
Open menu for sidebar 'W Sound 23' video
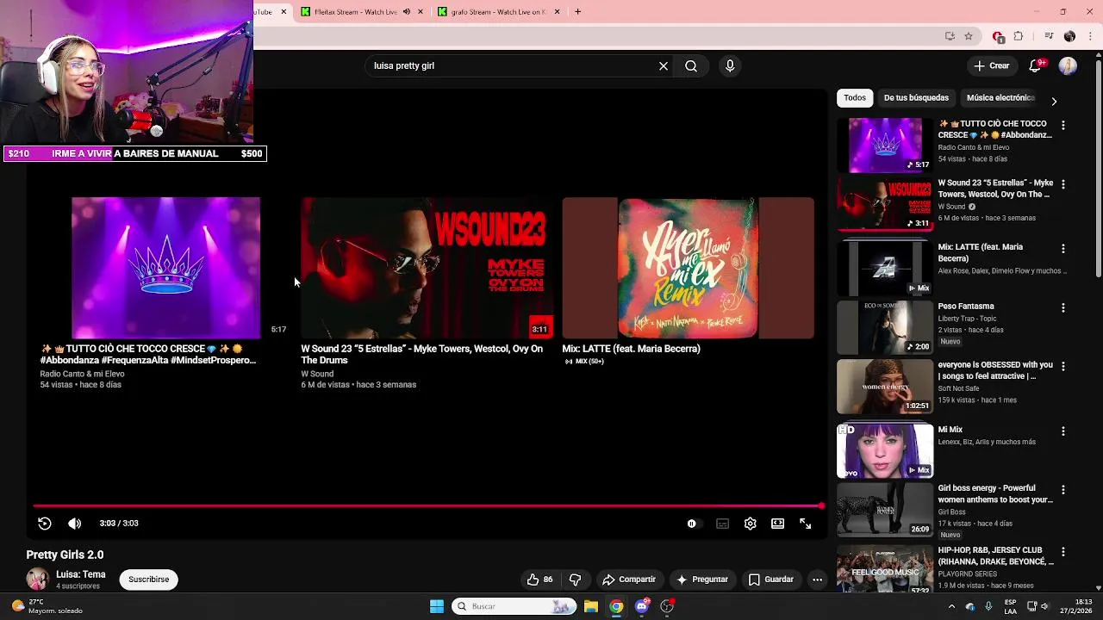pyautogui.click(x=1063, y=184)
